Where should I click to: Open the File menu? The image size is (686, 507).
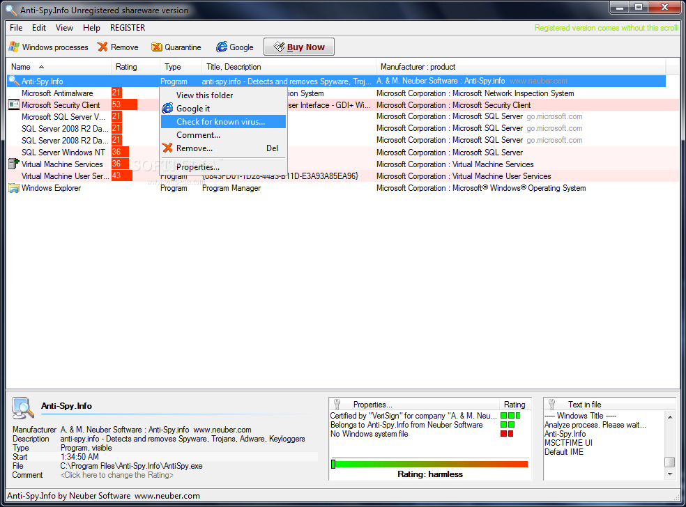pyautogui.click(x=16, y=28)
